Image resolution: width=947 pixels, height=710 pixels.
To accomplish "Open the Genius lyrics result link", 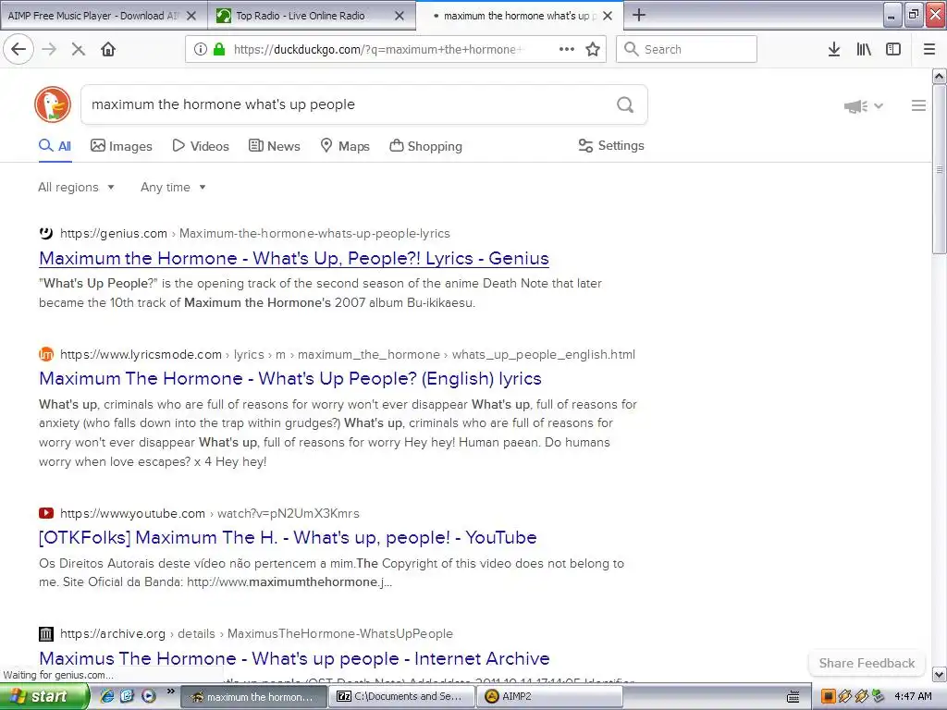I will tap(293, 259).
